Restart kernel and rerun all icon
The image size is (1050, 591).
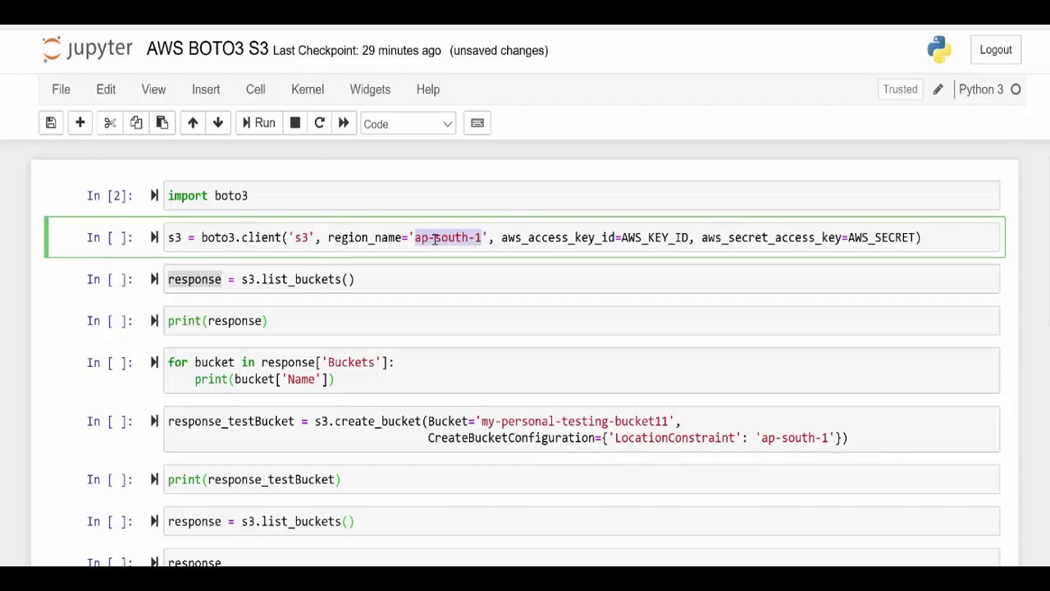click(344, 123)
